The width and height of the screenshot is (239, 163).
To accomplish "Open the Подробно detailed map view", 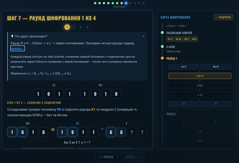I will point(223,17).
